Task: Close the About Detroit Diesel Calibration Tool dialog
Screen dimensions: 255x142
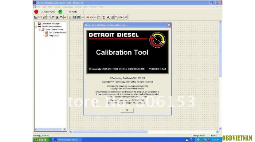Action: [x=169, y=25]
